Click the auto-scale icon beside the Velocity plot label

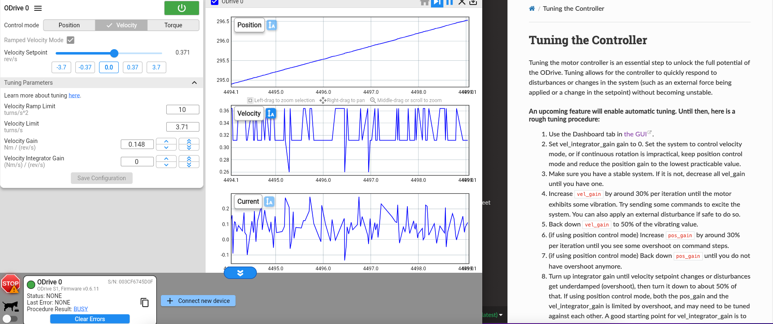(x=271, y=113)
